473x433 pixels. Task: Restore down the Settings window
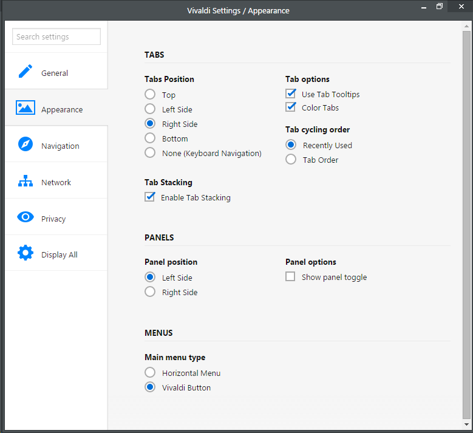pos(440,7)
